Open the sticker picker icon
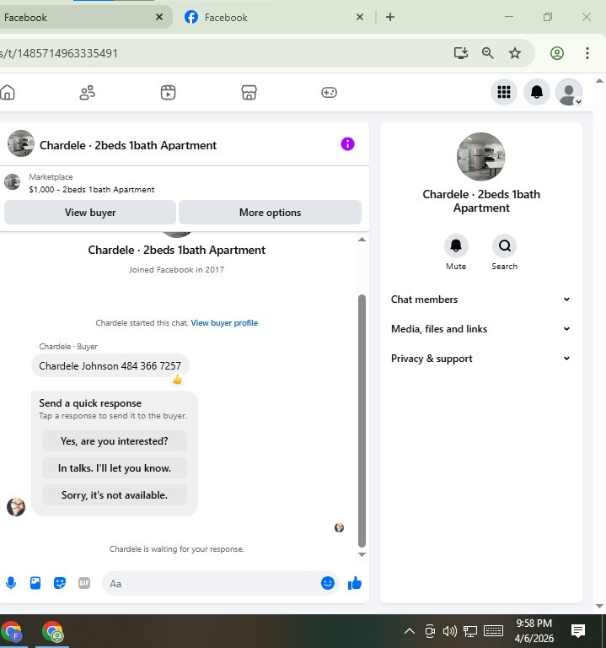The height and width of the screenshot is (648, 606). pyautogui.click(x=60, y=583)
